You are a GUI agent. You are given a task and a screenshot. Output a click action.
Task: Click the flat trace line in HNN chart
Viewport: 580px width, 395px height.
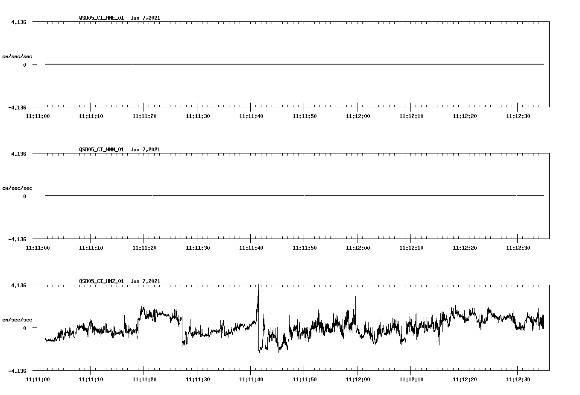pyautogui.click(x=295, y=196)
